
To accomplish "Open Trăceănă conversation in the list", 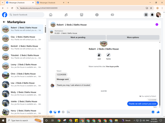I will 22,57.
